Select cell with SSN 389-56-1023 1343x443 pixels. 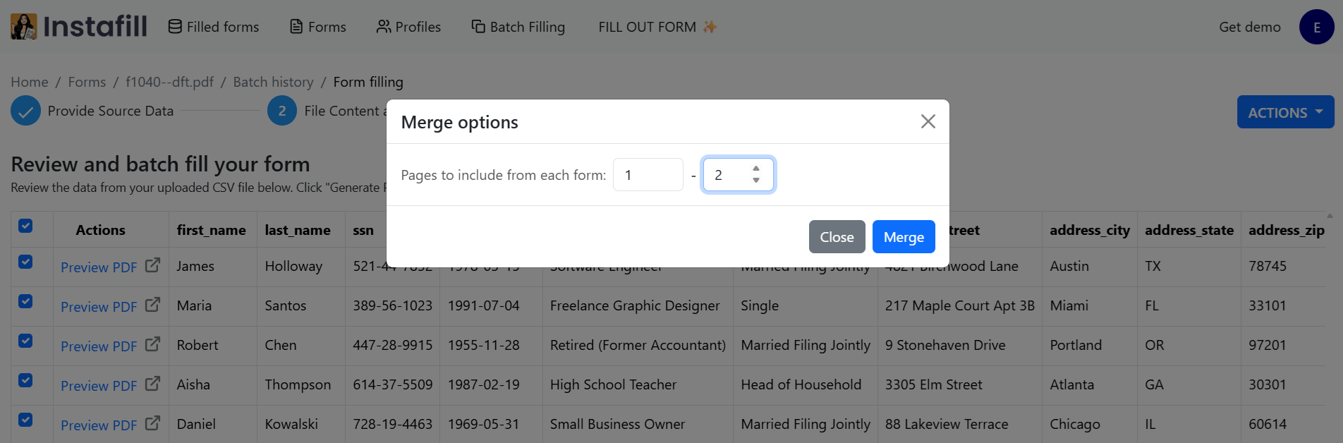(x=392, y=305)
